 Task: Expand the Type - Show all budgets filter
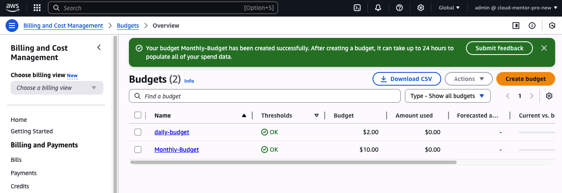(447, 96)
